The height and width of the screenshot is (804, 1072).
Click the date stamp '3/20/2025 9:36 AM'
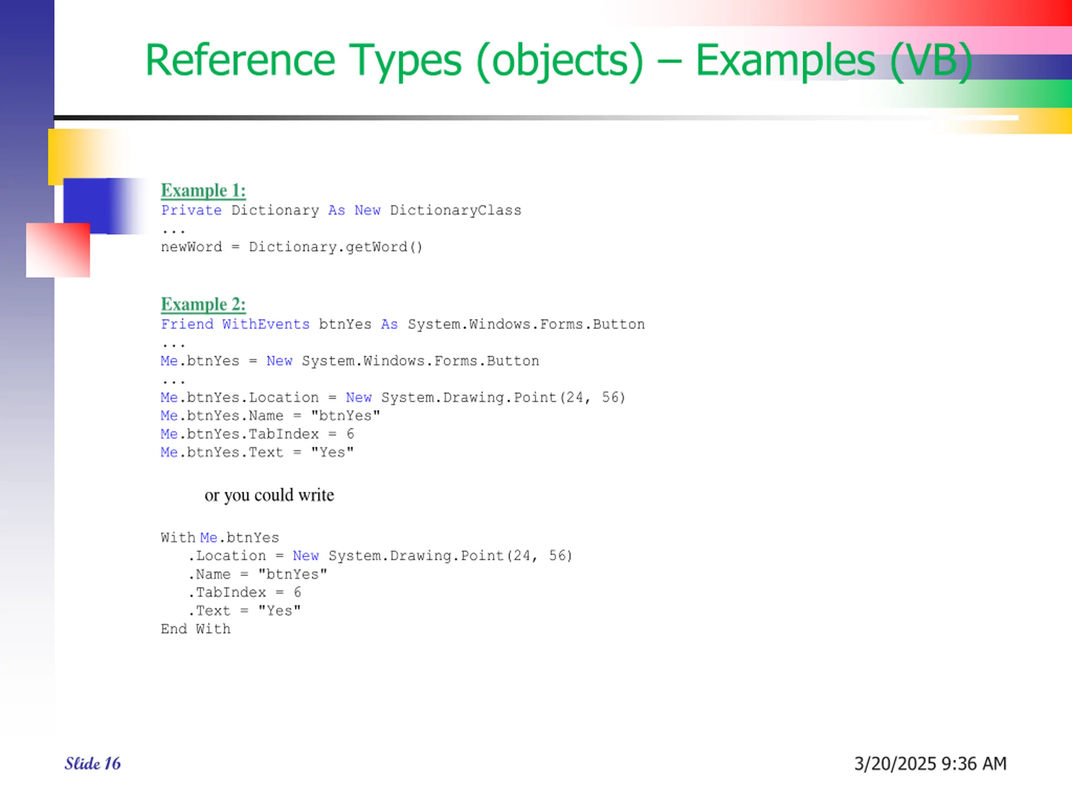tap(930, 764)
